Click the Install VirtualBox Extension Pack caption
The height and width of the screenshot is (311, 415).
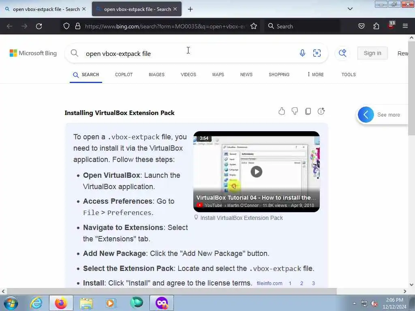[242, 218]
